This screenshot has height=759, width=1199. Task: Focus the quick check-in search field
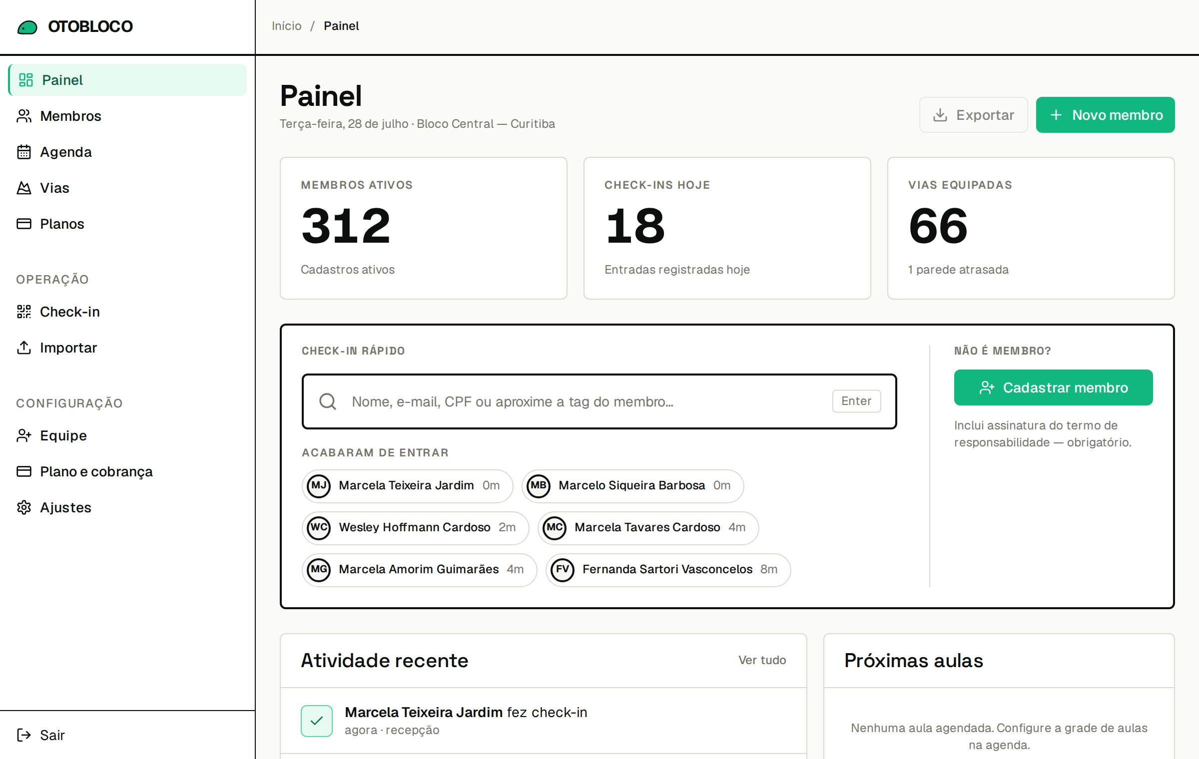pyautogui.click(x=599, y=401)
